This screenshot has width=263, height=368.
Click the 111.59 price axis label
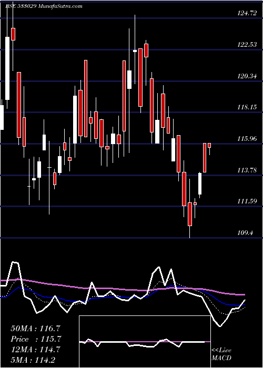[x=247, y=201]
